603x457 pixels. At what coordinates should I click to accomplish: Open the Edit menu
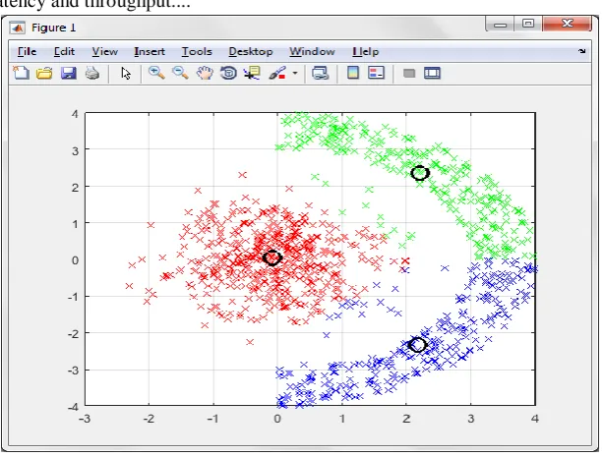click(64, 51)
